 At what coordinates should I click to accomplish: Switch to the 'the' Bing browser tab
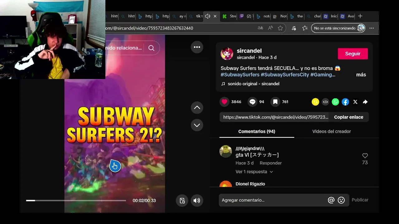pos(296,16)
